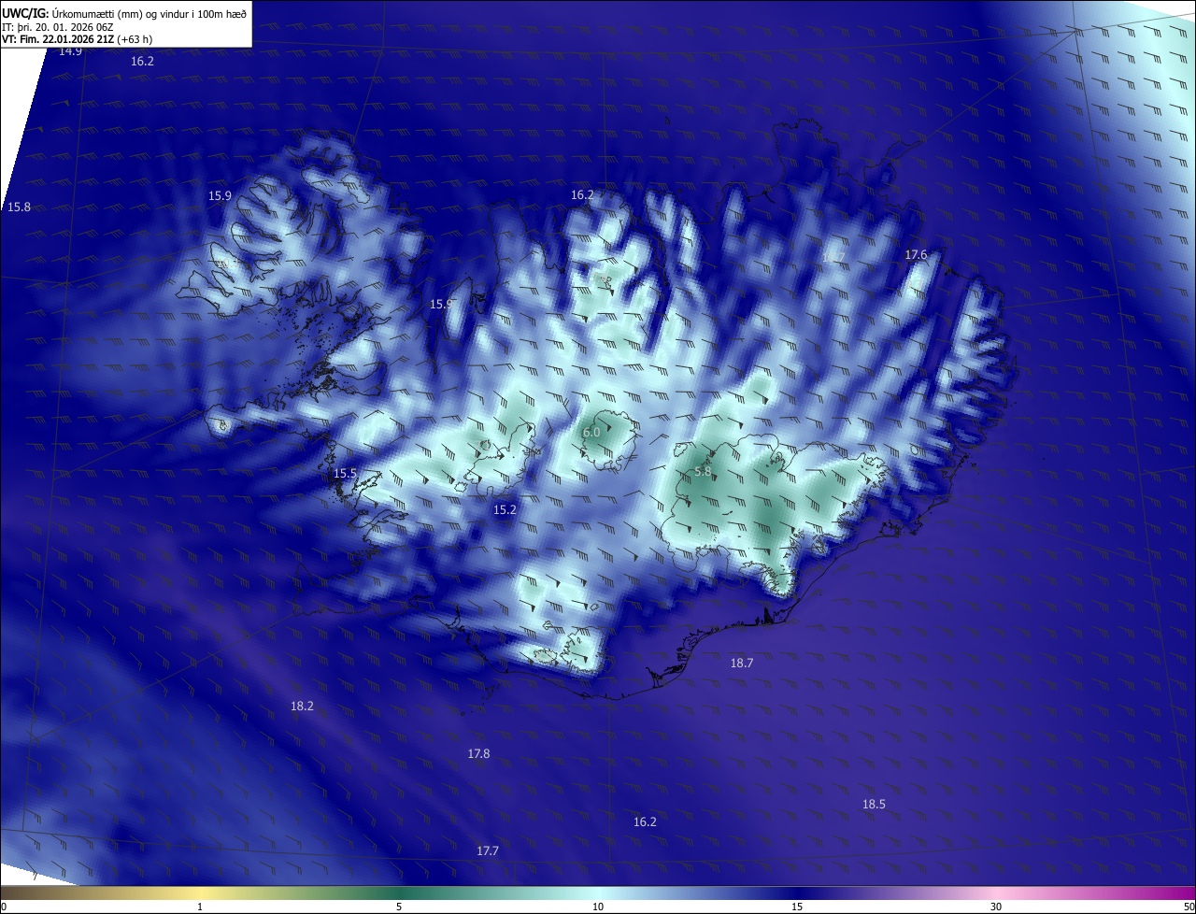
Task: Click the 18.5 value label in the southeast ocean
Action: click(x=874, y=804)
